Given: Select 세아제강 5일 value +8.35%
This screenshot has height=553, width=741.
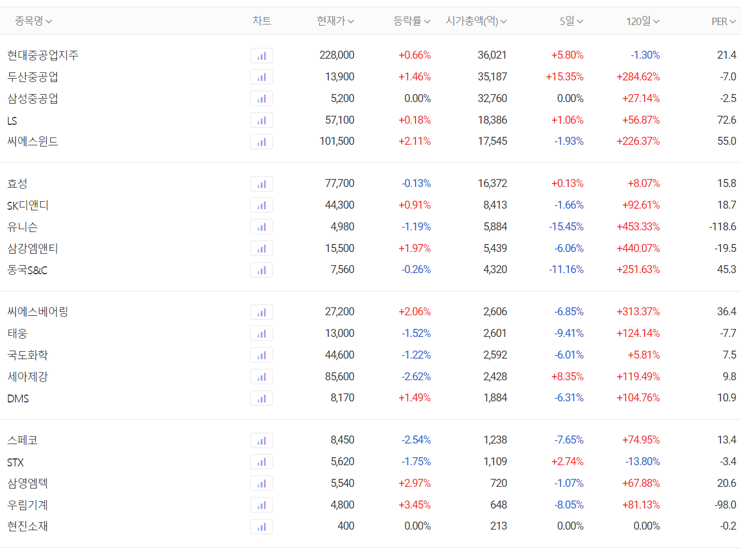Looking at the screenshot, I should click(567, 377).
